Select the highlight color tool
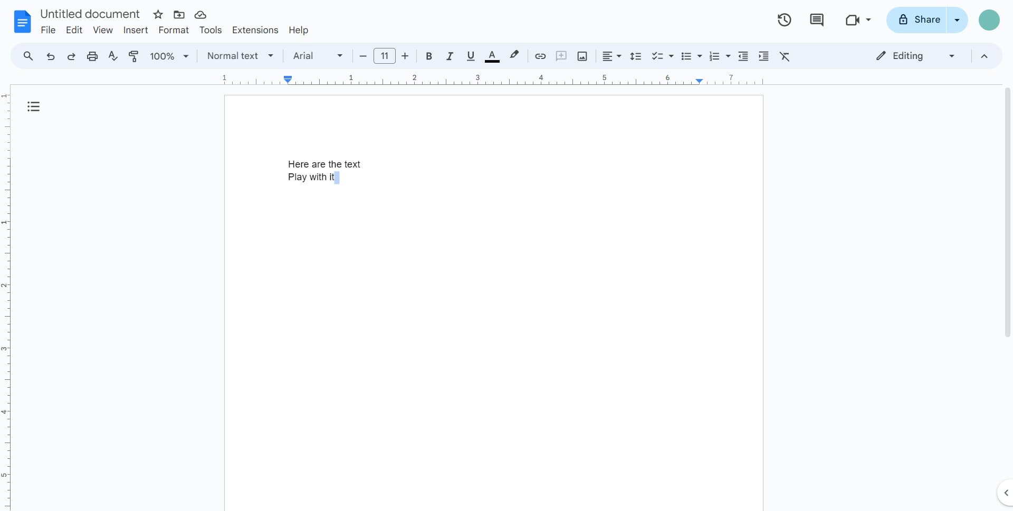 [514, 56]
